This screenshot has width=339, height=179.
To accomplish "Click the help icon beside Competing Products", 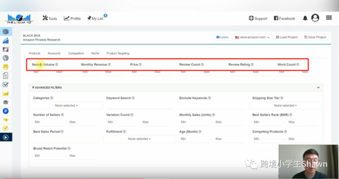I will 285,132.
